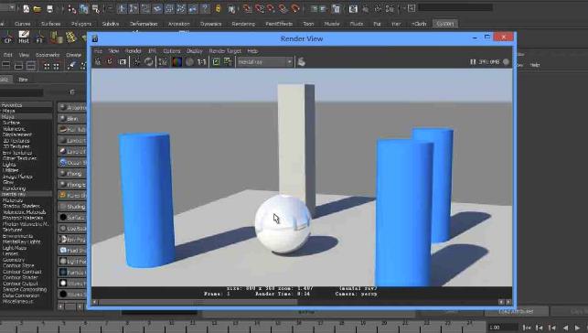Screen dimensions: 588x333
Task: Select the Data Conversion category
Action: tap(21, 295)
